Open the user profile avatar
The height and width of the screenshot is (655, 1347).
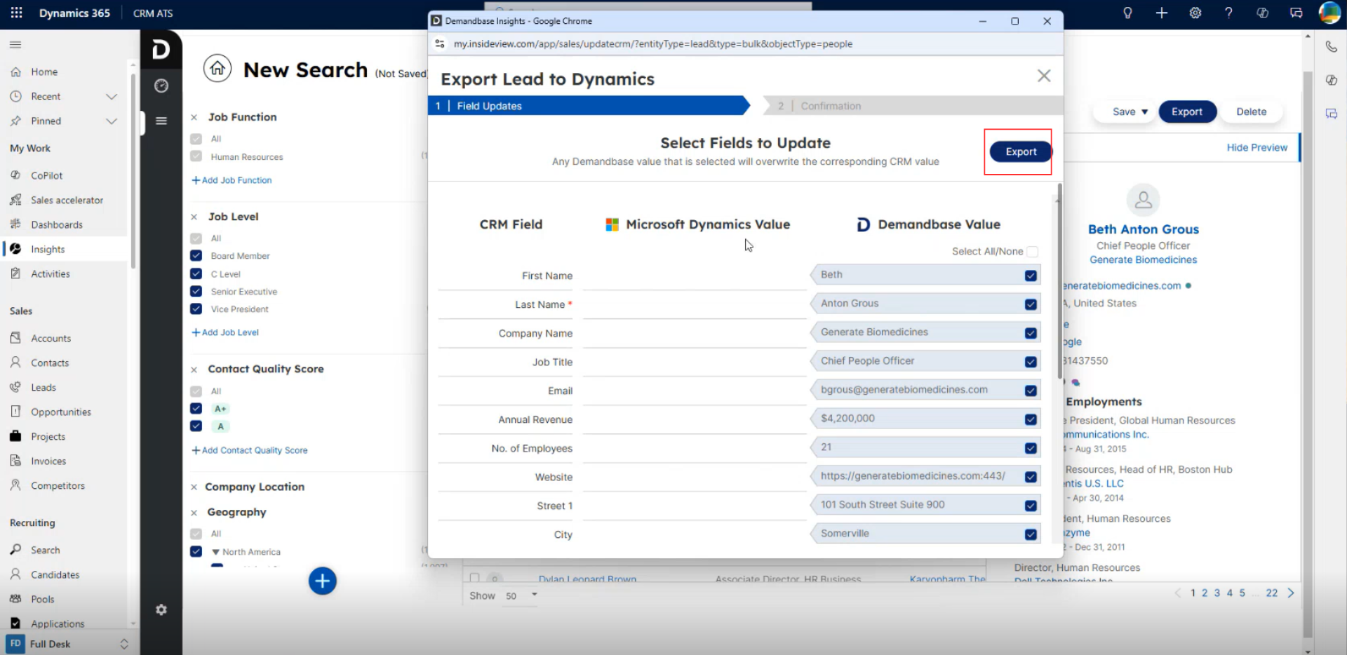[1329, 13]
